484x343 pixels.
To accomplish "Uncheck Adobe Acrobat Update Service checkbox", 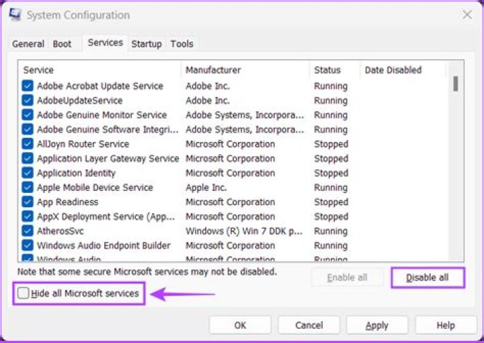I will (28, 86).
